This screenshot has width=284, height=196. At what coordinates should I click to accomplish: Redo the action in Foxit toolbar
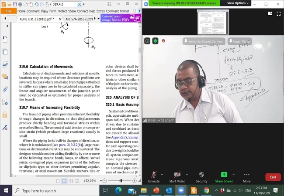[42, 4]
